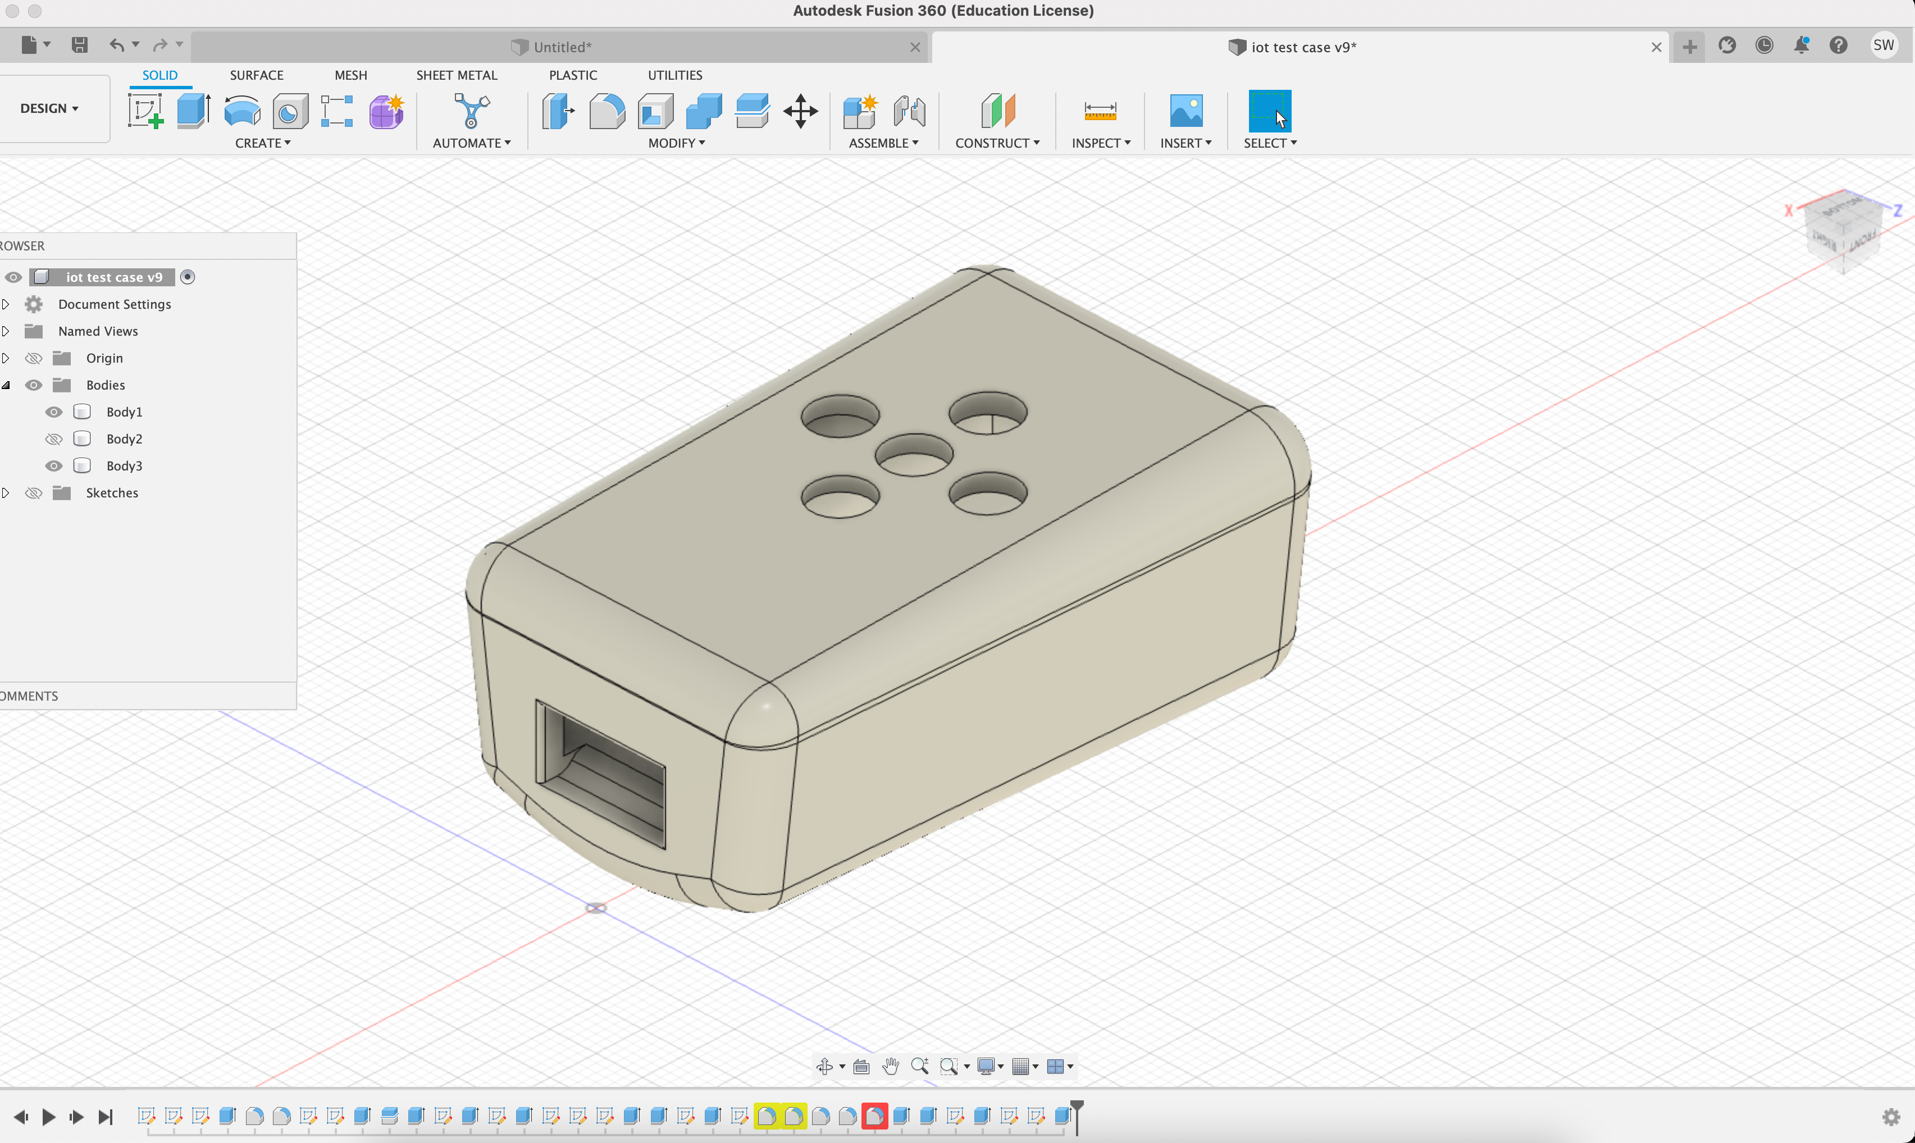Viewport: 1915px width, 1143px height.
Task: Click the Look At icon
Action: point(861,1066)
